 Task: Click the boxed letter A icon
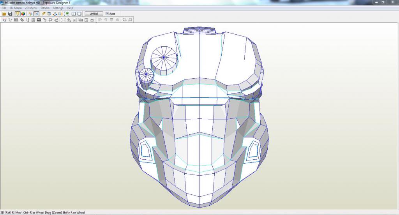tap(86, 20)
